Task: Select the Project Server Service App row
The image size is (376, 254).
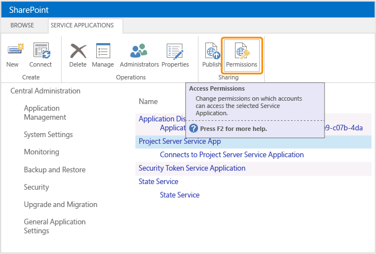Action: (x=253, y=142)
